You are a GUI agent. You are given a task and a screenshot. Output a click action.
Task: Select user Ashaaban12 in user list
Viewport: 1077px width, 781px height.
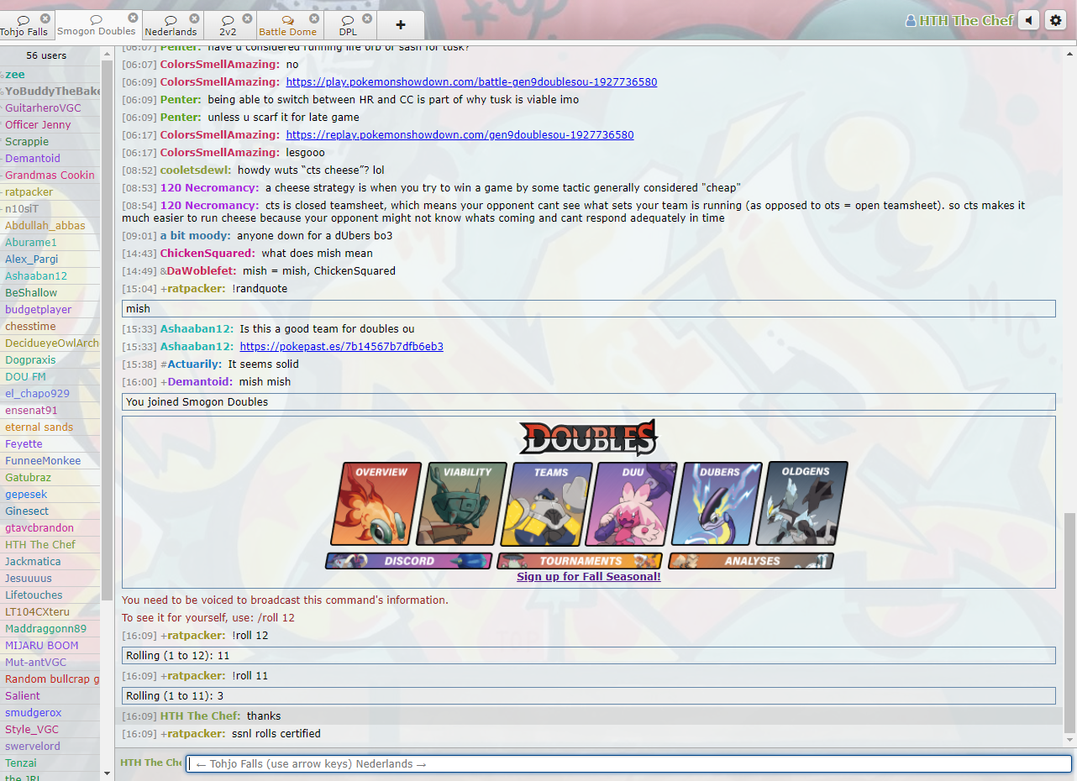tap(50, 276)
